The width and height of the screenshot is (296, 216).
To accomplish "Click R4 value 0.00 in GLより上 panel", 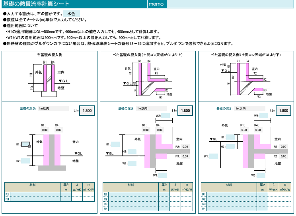I will (160, 130).
